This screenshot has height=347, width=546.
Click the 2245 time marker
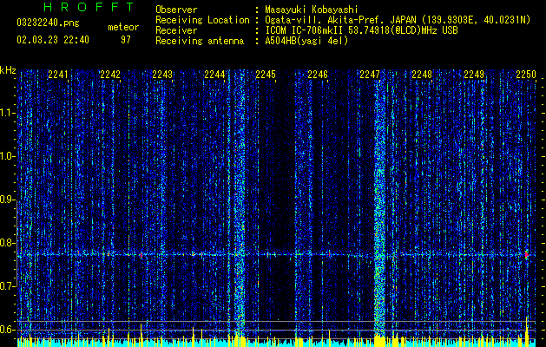[x=266, y=75]
